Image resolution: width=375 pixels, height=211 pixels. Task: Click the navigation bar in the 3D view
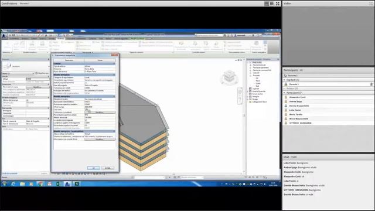point(240,96)
